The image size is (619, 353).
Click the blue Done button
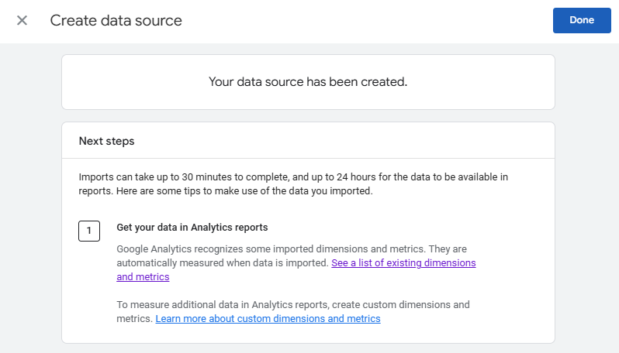click(x=581, y=21)
